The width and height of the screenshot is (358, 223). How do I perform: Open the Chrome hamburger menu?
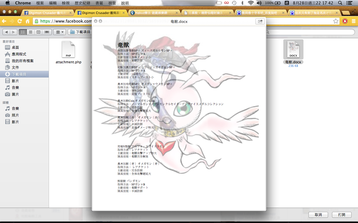(x=353, y=21)
